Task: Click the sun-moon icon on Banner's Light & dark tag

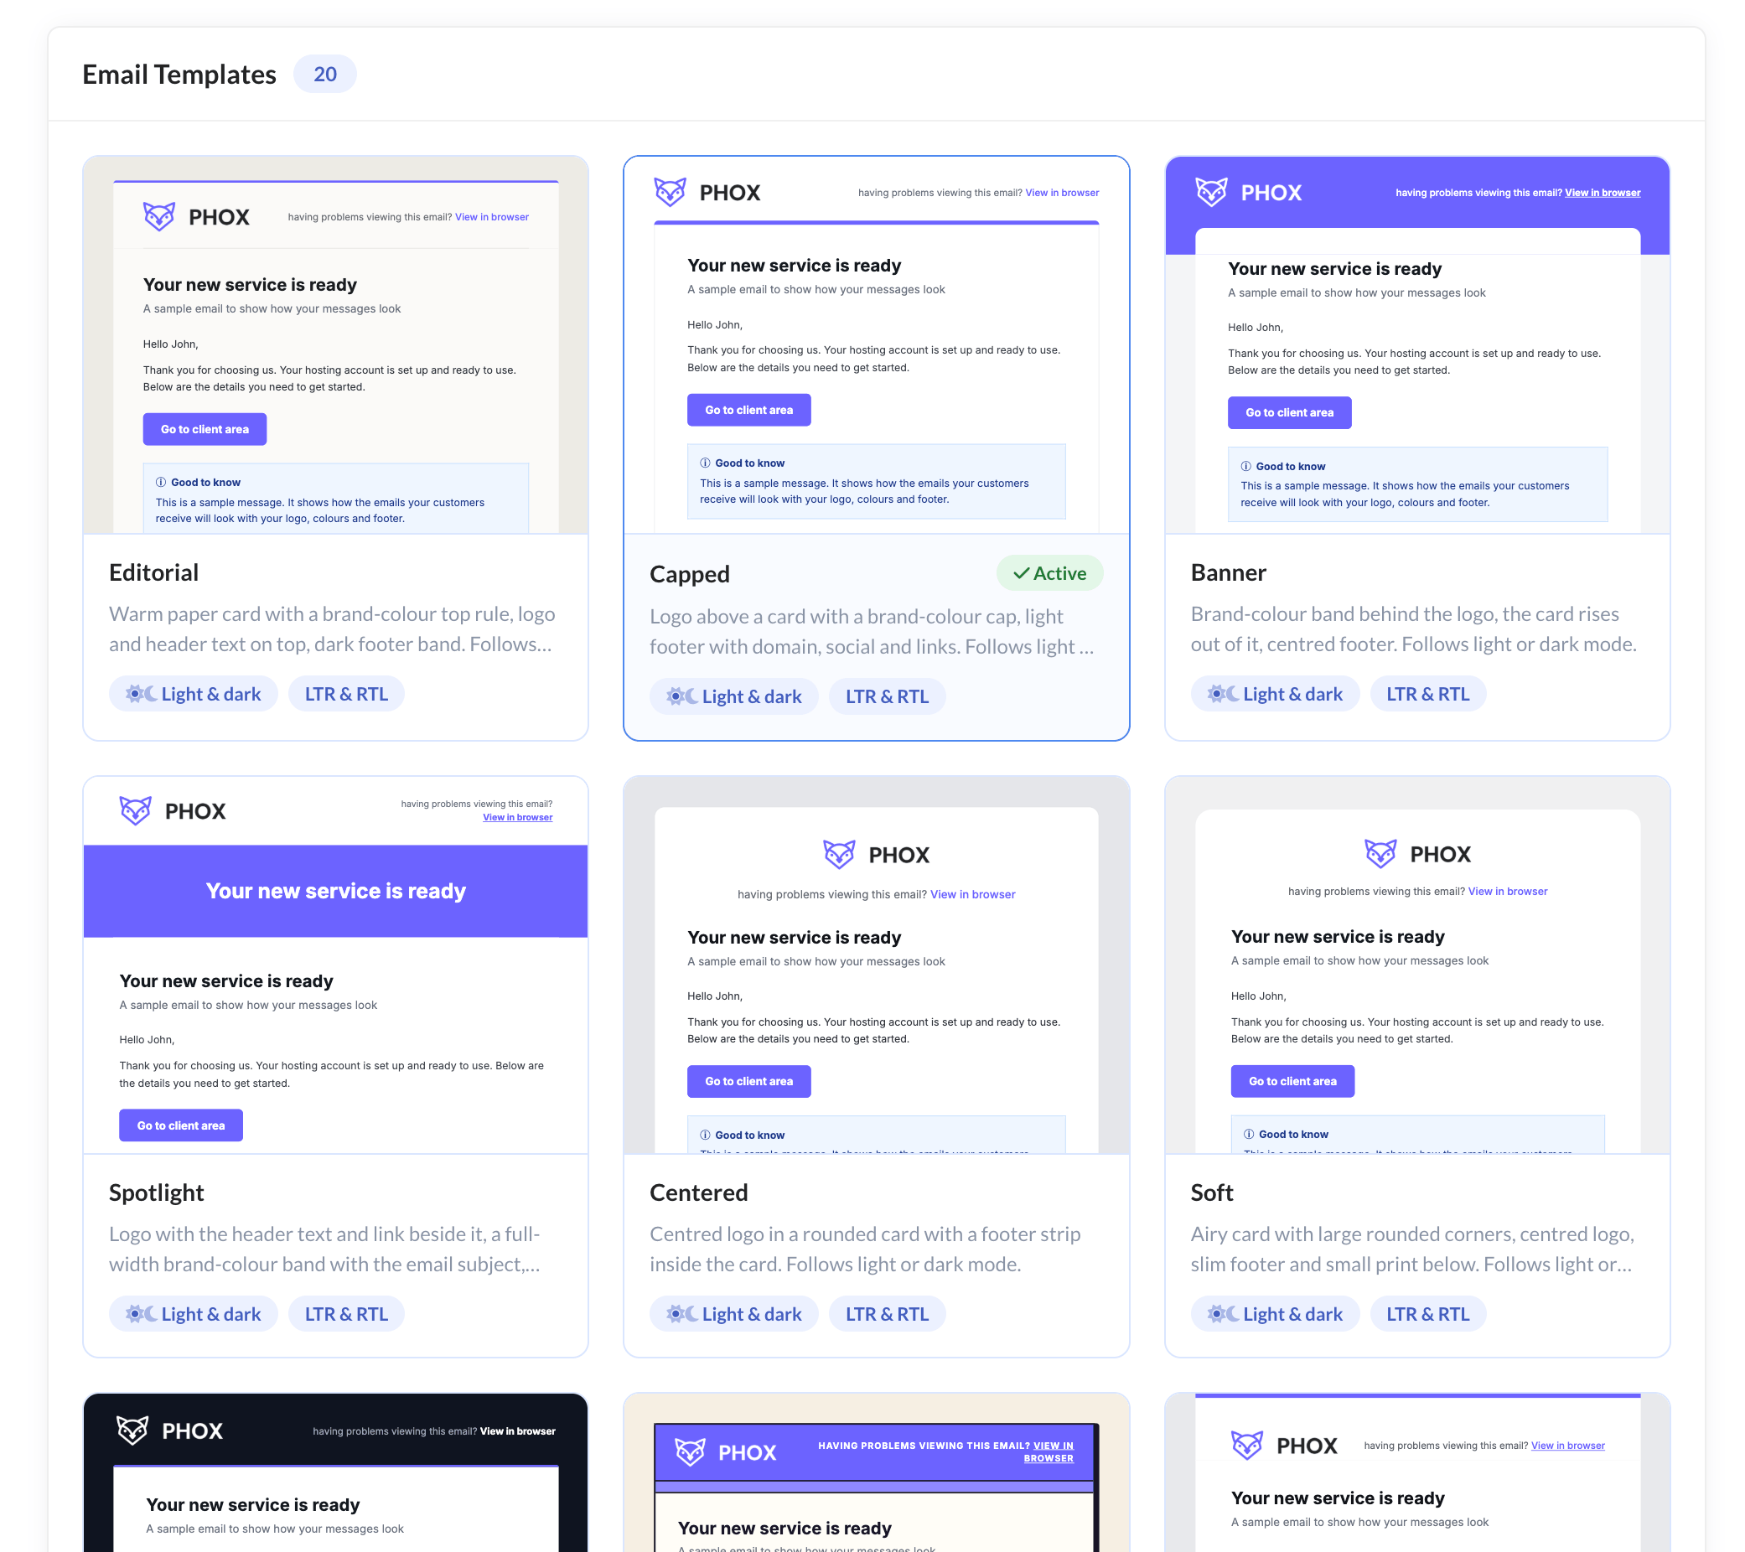Action: click(1223, 694)
